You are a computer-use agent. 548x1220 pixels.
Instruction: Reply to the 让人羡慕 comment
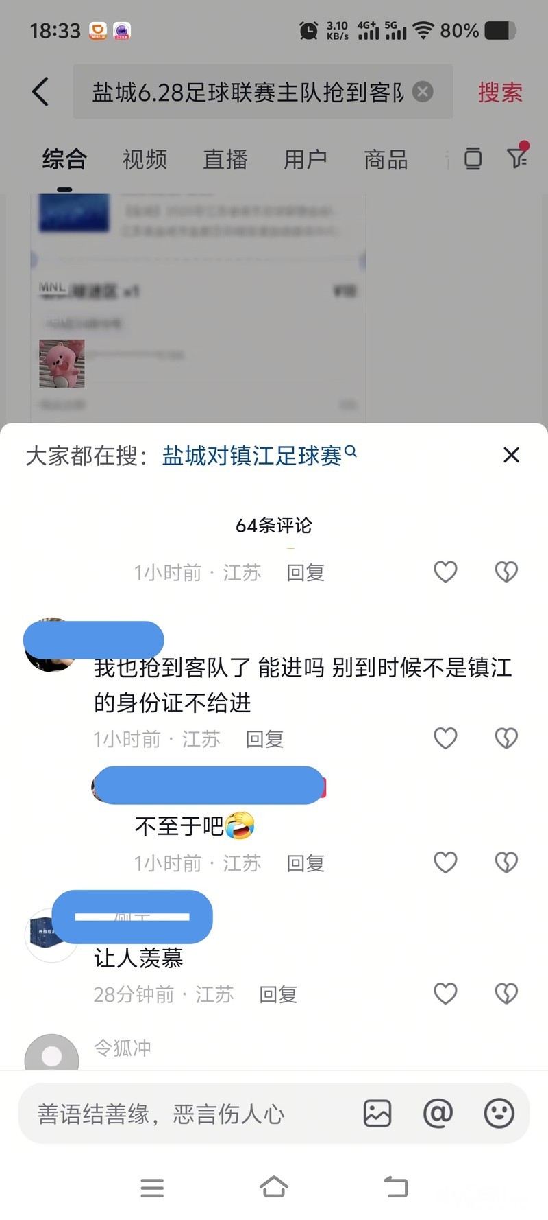pyautogui.click(x=278, y=994)
